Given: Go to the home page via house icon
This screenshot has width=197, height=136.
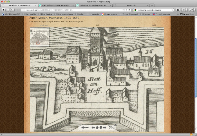Looking at the screenshot, I should (x=178, y=10).
